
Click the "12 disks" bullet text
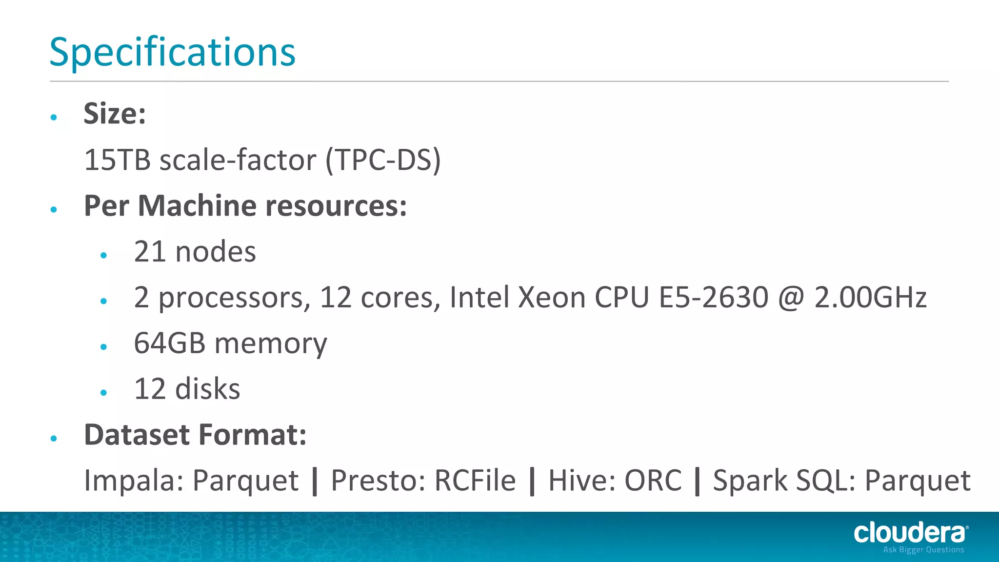coord(187,389)
